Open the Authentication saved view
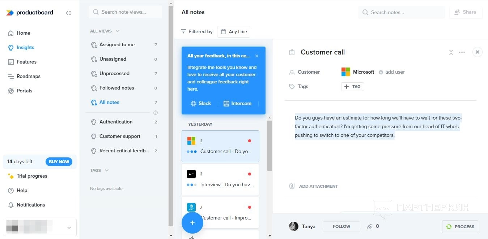The image size is (488, 239). tap(124, 122)
